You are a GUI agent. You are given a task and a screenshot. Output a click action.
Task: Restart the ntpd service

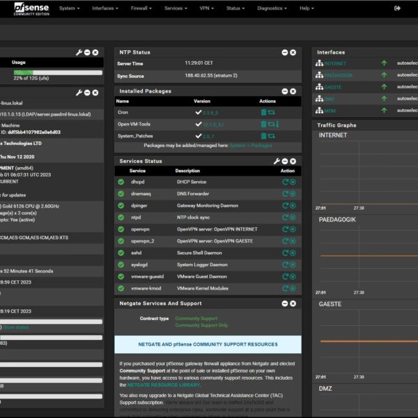285,217
